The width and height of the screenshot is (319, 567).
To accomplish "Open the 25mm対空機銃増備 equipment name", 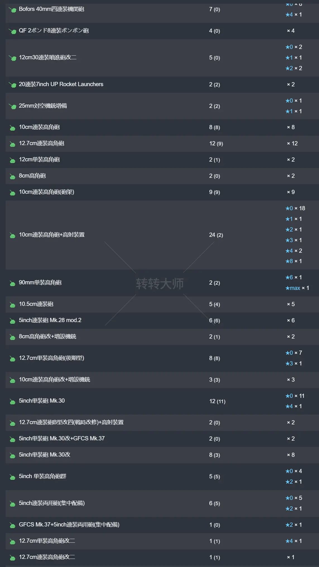I will 43,106.
